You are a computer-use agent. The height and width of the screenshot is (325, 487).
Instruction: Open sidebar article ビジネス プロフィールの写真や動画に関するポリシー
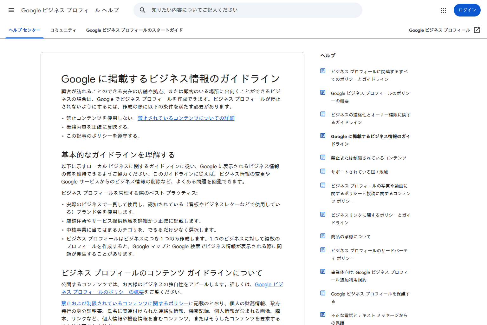(371, 193)
